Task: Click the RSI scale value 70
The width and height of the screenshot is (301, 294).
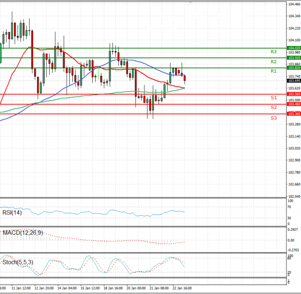Action: coord(289,207)
